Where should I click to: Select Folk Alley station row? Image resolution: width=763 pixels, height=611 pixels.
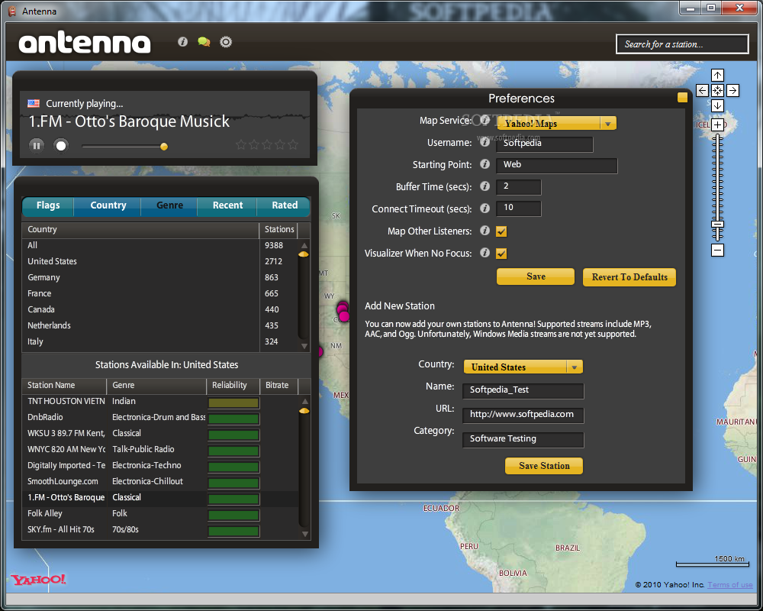click(160, 513)
